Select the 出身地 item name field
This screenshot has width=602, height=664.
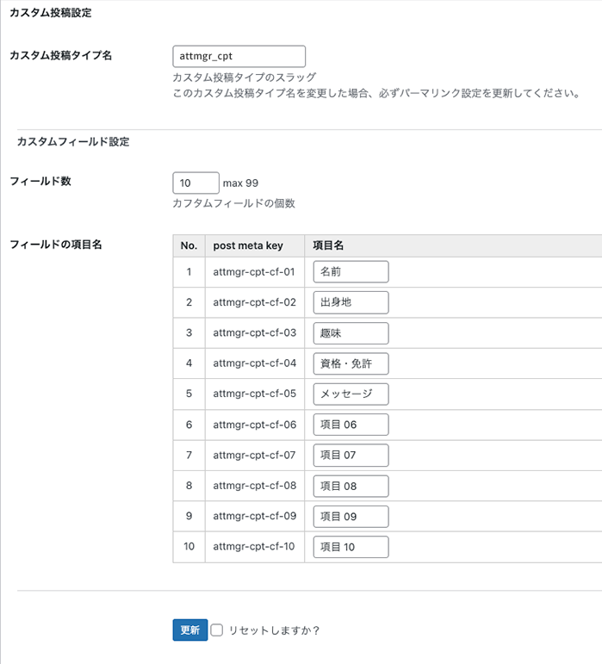point(351,302)
